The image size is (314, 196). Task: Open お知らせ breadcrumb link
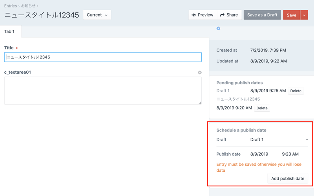click(28, 6)
